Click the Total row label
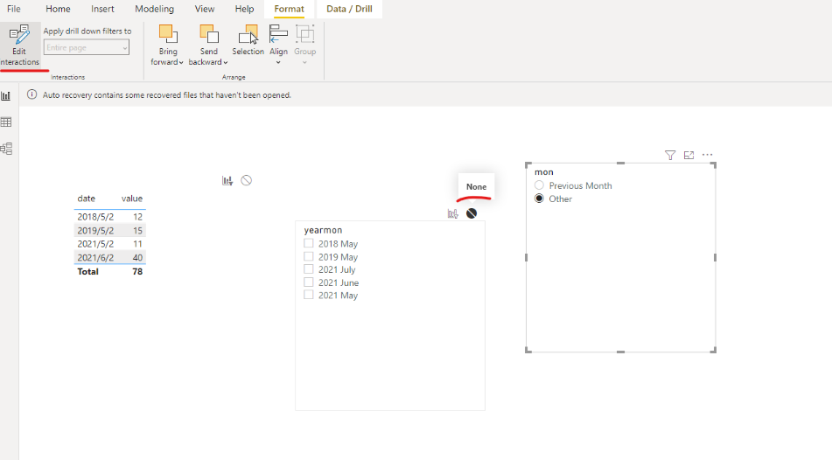Image resolution: width=832 pixels, height=460 pixels. (x=88, y=272)
